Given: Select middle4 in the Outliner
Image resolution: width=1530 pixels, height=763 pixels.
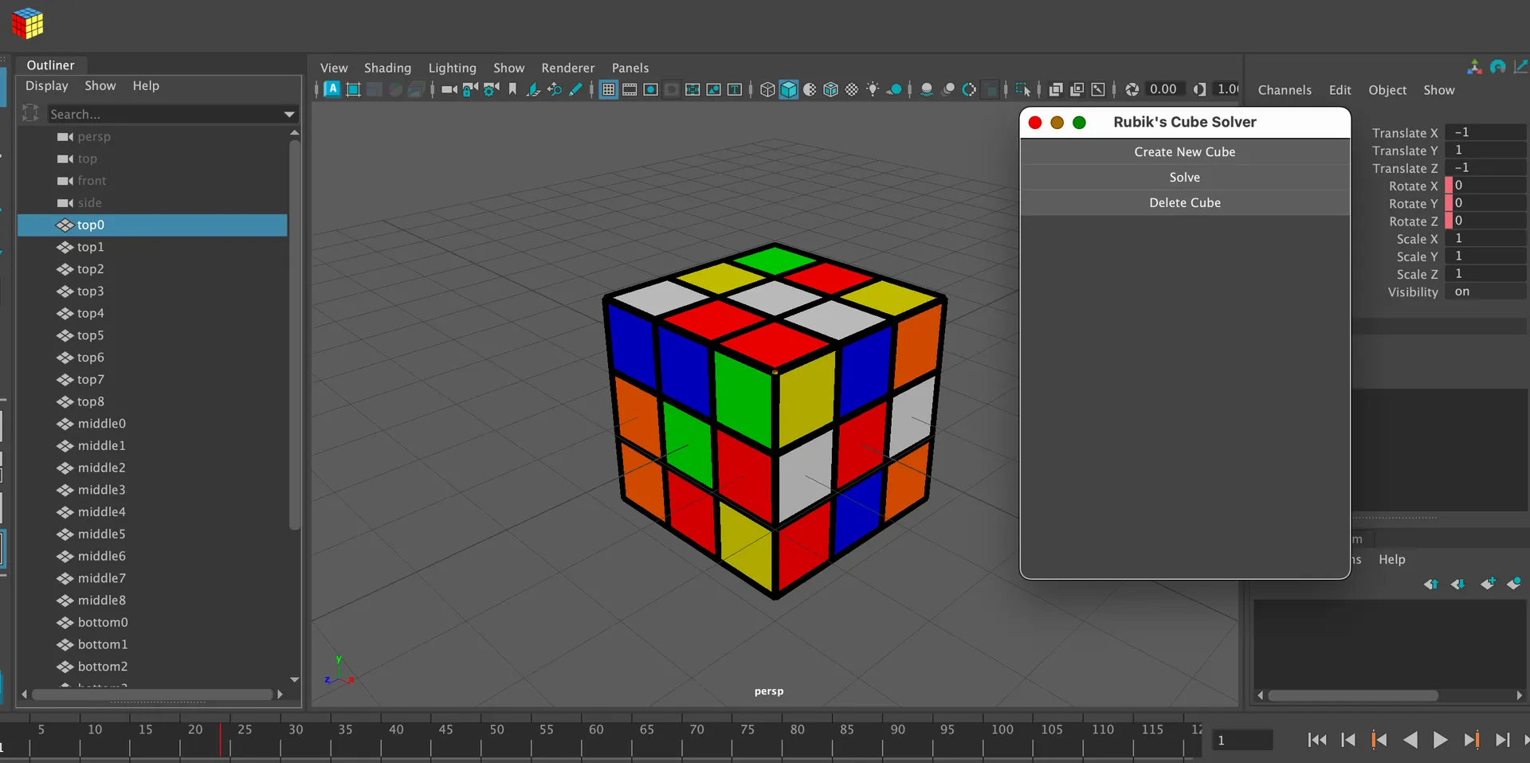Looking at the screenshot, I should [x=101, y=512].
